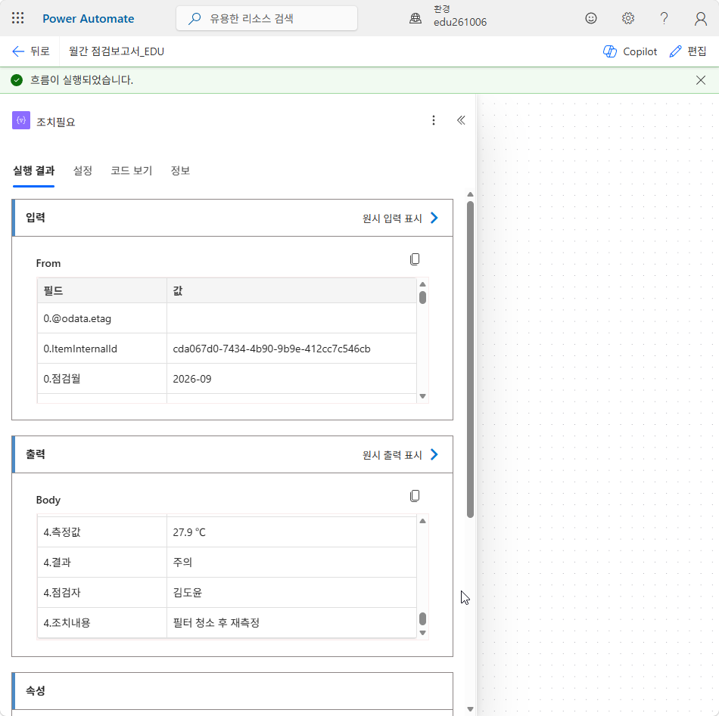
Task: Select the 2026-09 점검월 value
Action: point(192,380)
